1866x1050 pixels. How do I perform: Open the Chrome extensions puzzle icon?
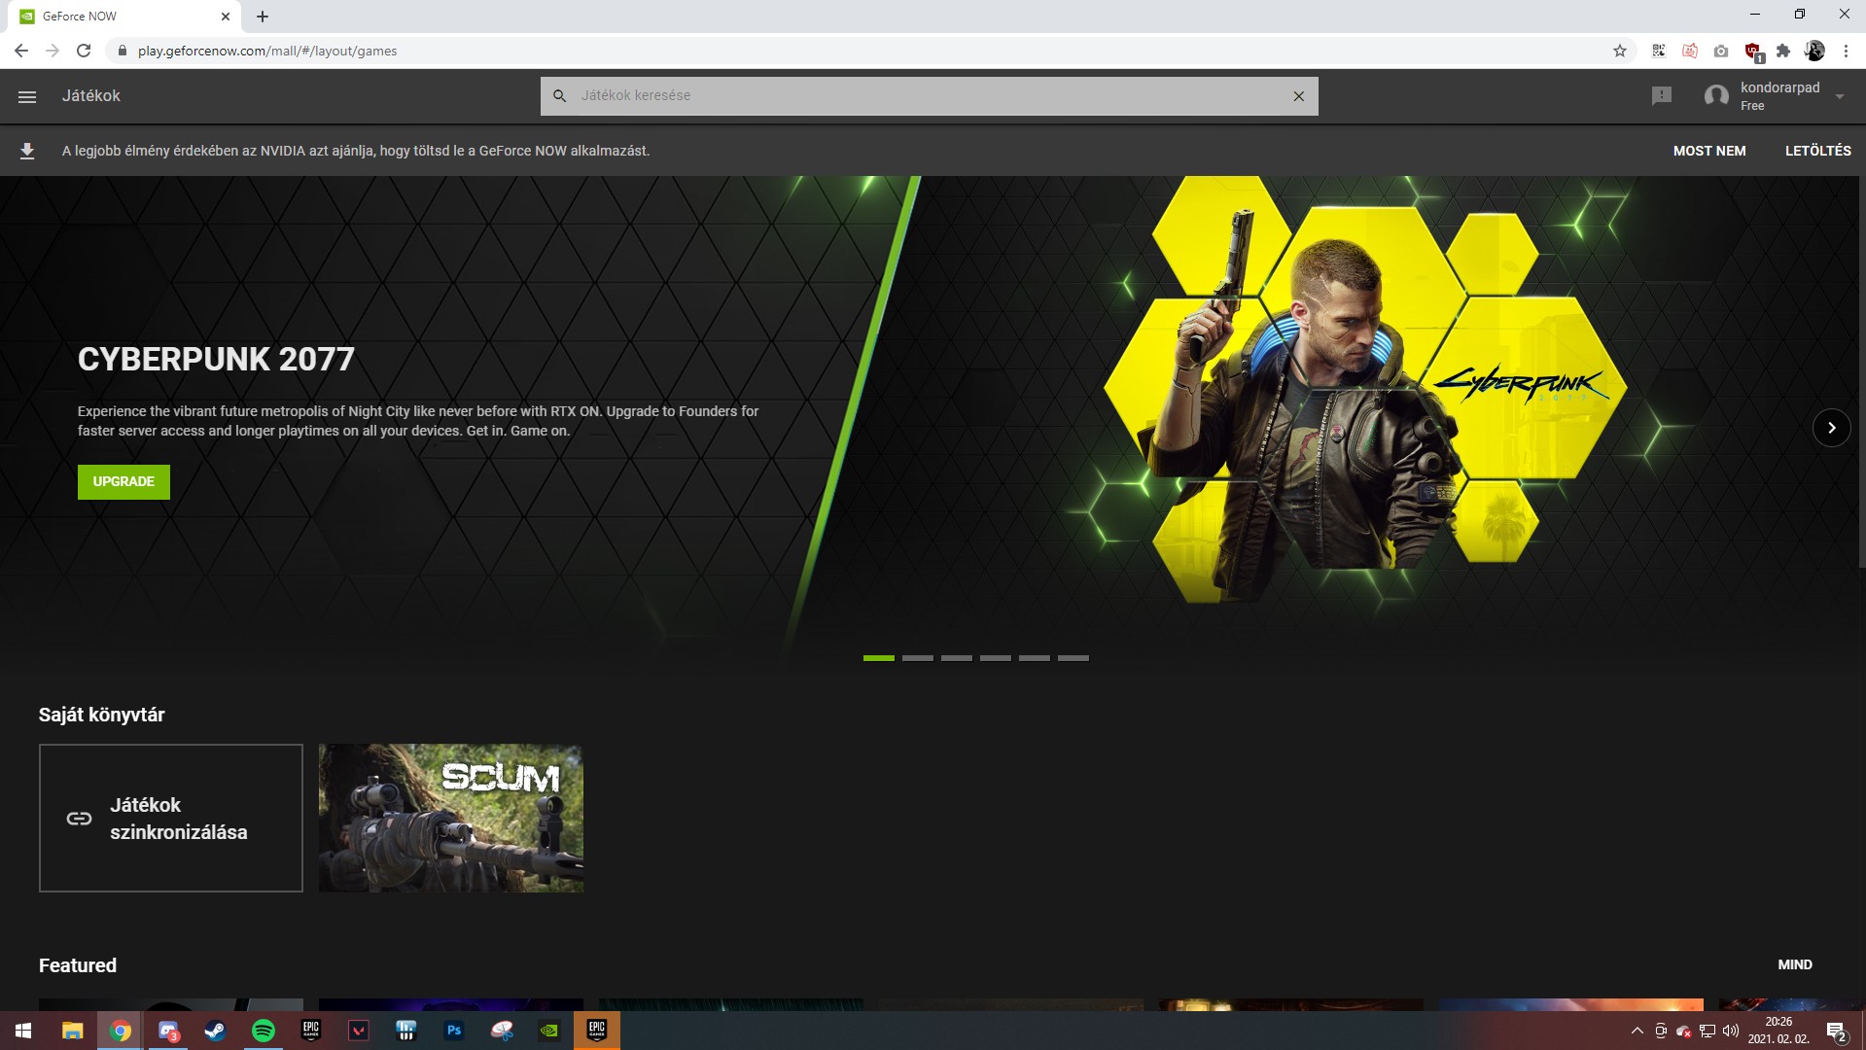point(1782,51)
